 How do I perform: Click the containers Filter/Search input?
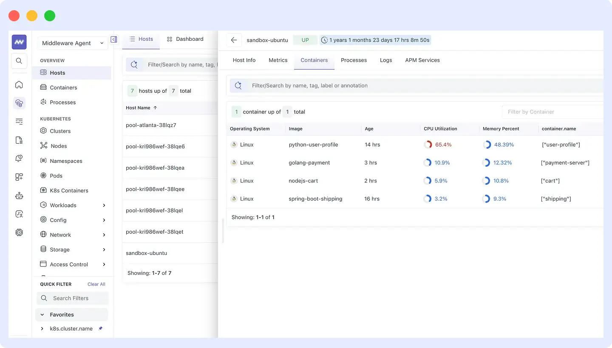pos(416,85)
